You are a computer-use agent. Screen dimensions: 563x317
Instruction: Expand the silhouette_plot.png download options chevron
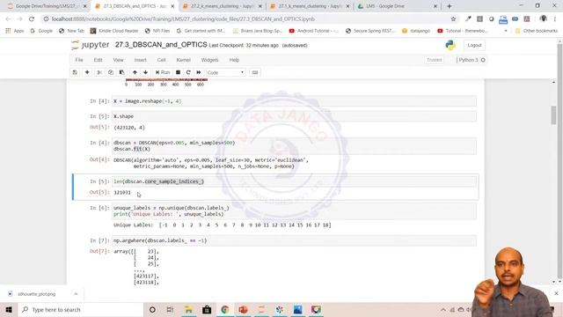76,294
